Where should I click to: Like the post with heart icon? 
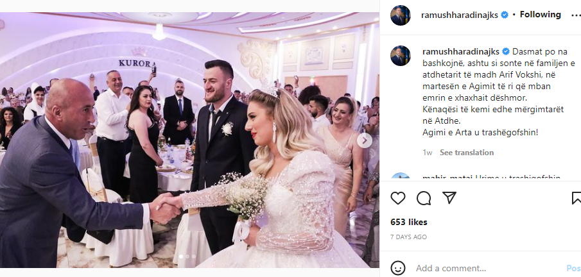coord(398,198)
